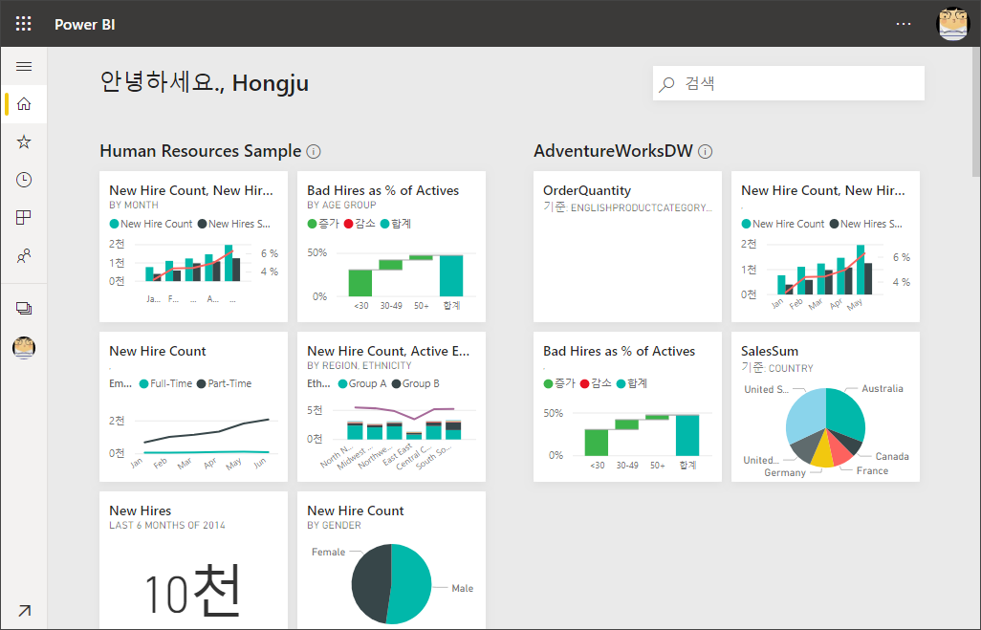Click the France label in SalesSum
Viewport: 981px width, 630px height.
point(872,470)
